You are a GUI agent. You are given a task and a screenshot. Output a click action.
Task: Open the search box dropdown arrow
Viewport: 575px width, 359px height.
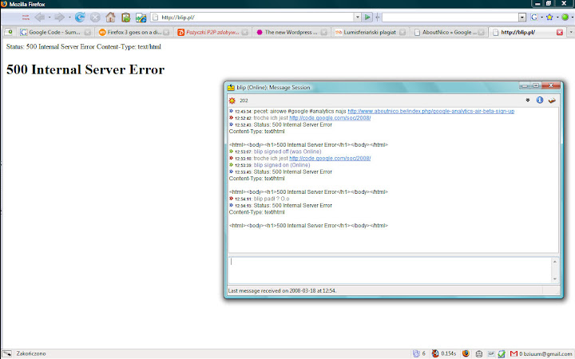click(x=522, y=18)
